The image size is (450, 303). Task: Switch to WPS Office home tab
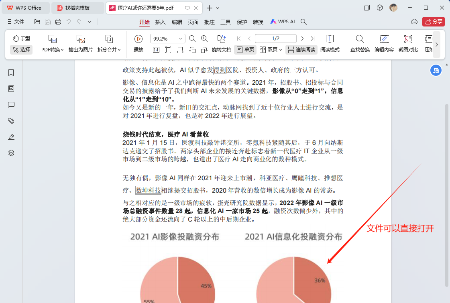click(x=26, y=8)
